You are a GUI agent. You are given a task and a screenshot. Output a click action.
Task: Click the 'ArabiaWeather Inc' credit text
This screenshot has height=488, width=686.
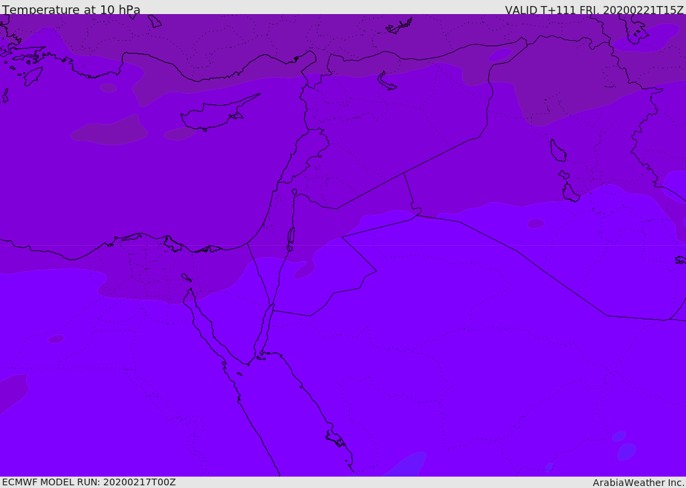coord(638,483)
